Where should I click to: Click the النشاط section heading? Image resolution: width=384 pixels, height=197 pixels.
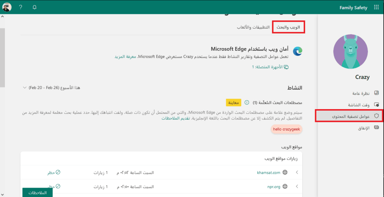[x=295, y=88]
